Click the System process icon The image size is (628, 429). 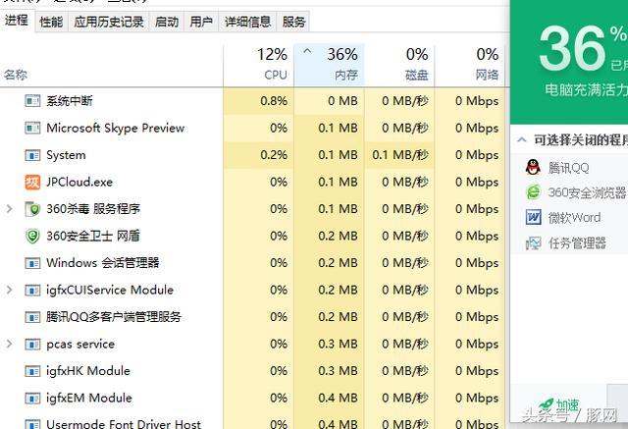(x=32, y=154)
